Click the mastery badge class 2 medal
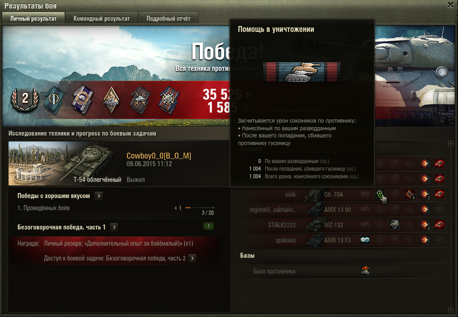Screen dimensions: 458x317 point(25,99)
